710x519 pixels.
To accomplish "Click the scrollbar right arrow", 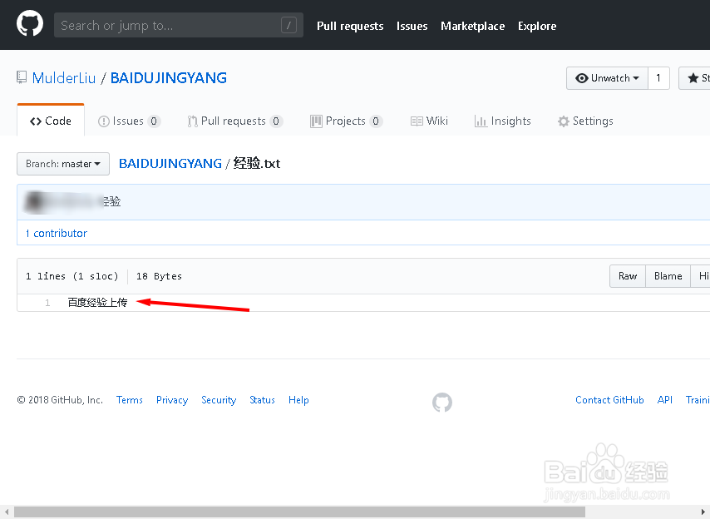I will pos(703,512).
